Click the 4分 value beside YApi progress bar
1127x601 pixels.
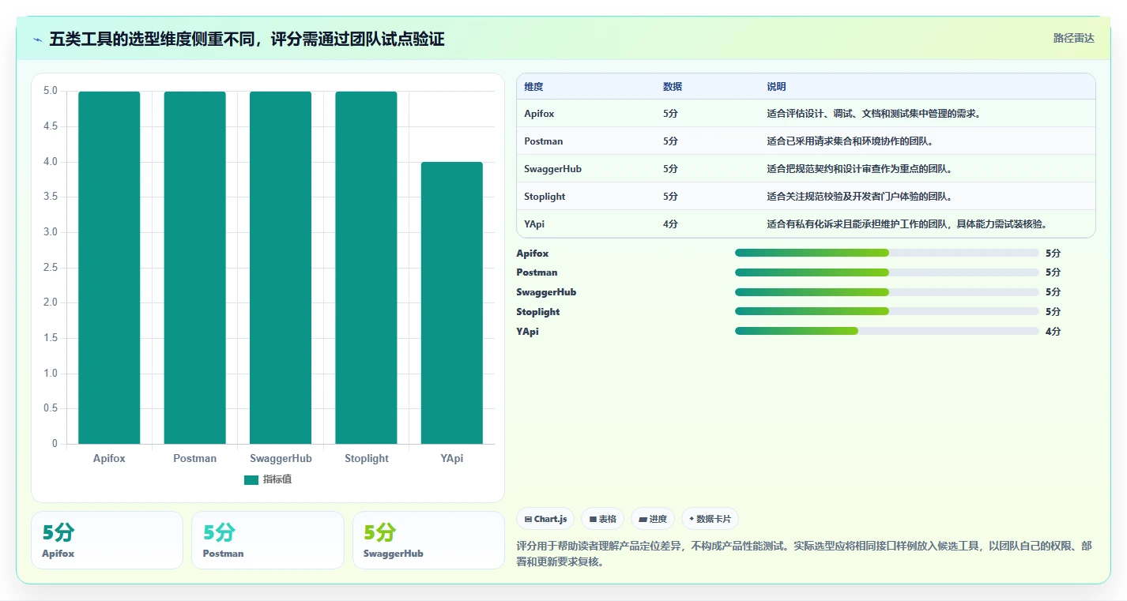click(1053, 332)
